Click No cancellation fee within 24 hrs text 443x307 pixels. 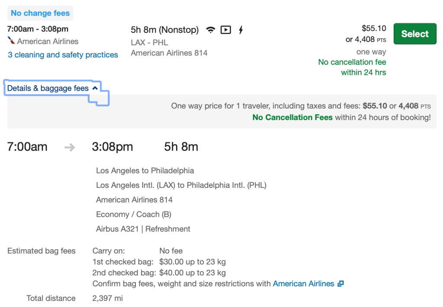(x=352, y=67)
